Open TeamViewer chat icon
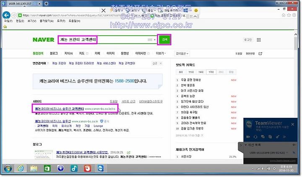The height and width of the screenshot is (177, 302). pos(263,137)
